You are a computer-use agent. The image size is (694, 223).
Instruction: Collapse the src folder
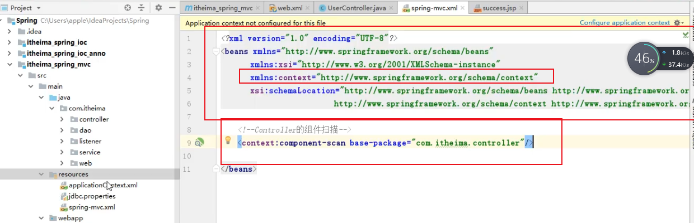tap(20, 75)
